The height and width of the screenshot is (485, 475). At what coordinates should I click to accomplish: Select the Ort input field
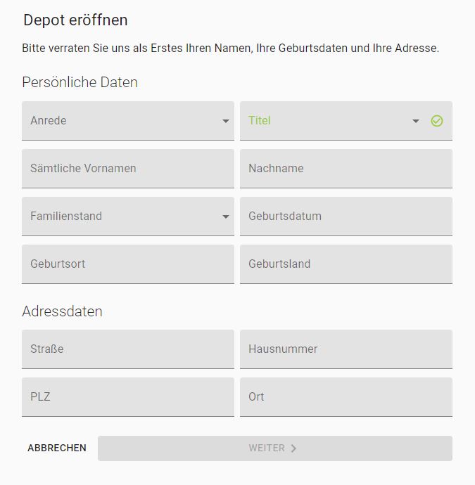pos(346,397)
